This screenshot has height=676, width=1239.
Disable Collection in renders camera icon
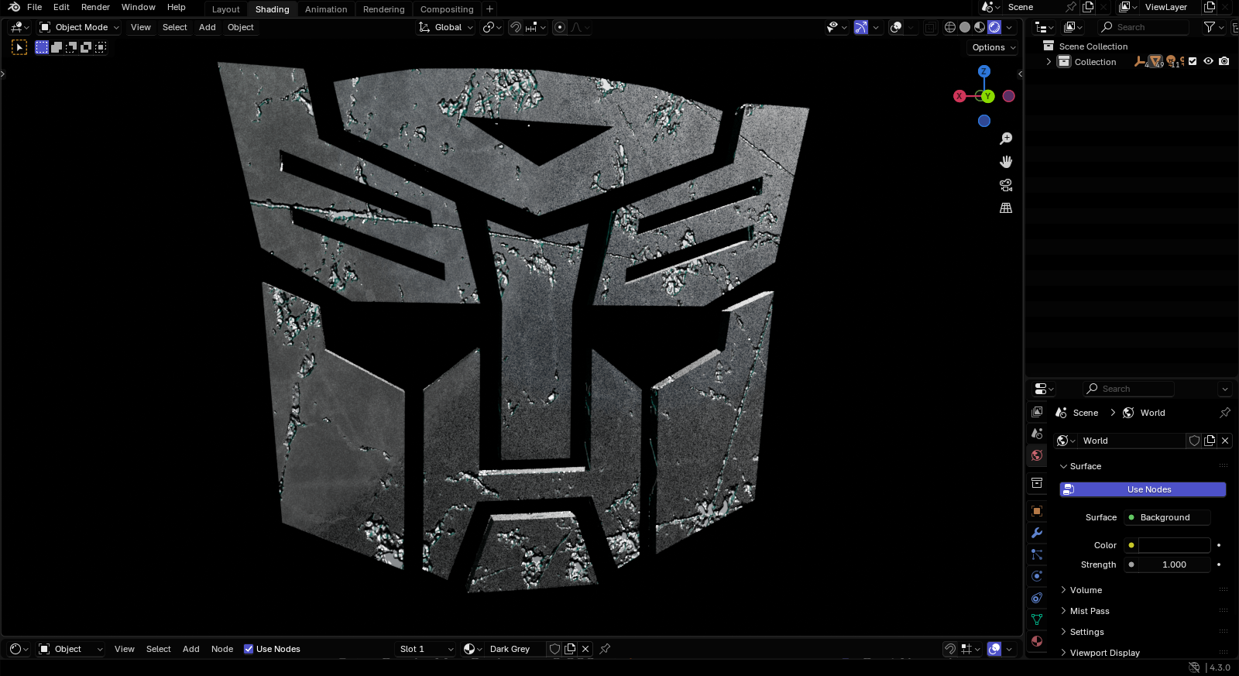click(x=1224, y=61)
